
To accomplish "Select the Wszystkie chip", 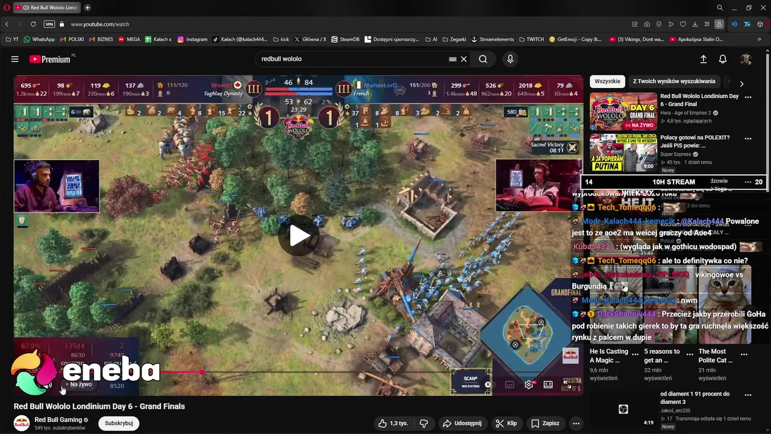I will pyautogui.click(x=607, y=81).
